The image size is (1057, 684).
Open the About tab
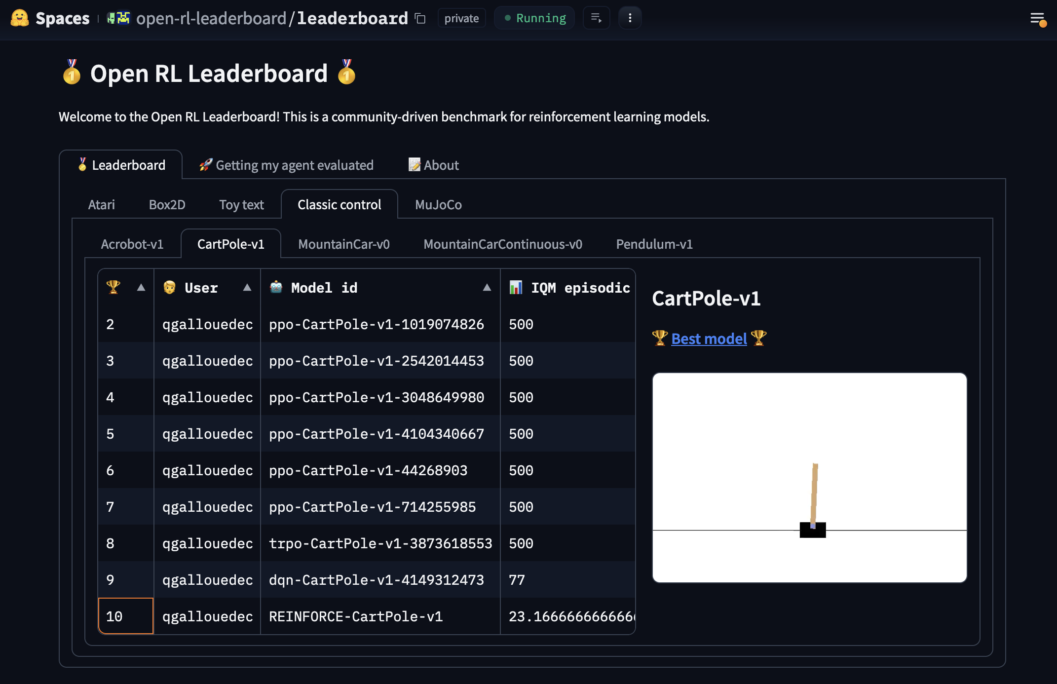tap(433, 165)
